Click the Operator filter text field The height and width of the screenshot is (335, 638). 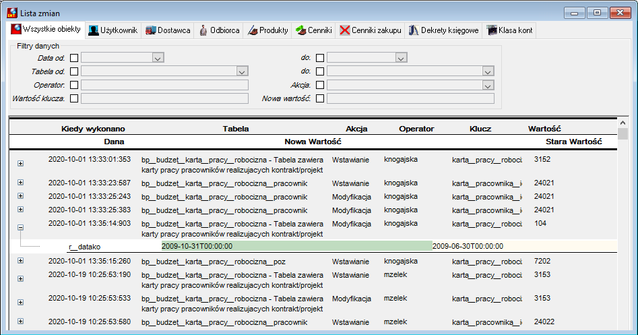point(164,85)
